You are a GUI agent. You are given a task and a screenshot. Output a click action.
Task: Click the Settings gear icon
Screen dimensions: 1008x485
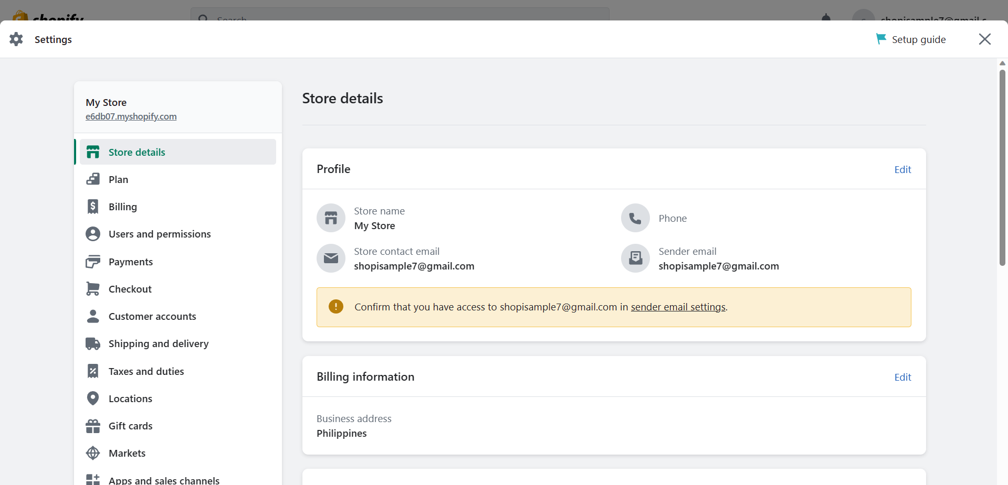click(x=16, y=39)
